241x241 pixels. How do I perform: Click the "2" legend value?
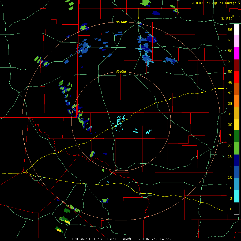231,199
